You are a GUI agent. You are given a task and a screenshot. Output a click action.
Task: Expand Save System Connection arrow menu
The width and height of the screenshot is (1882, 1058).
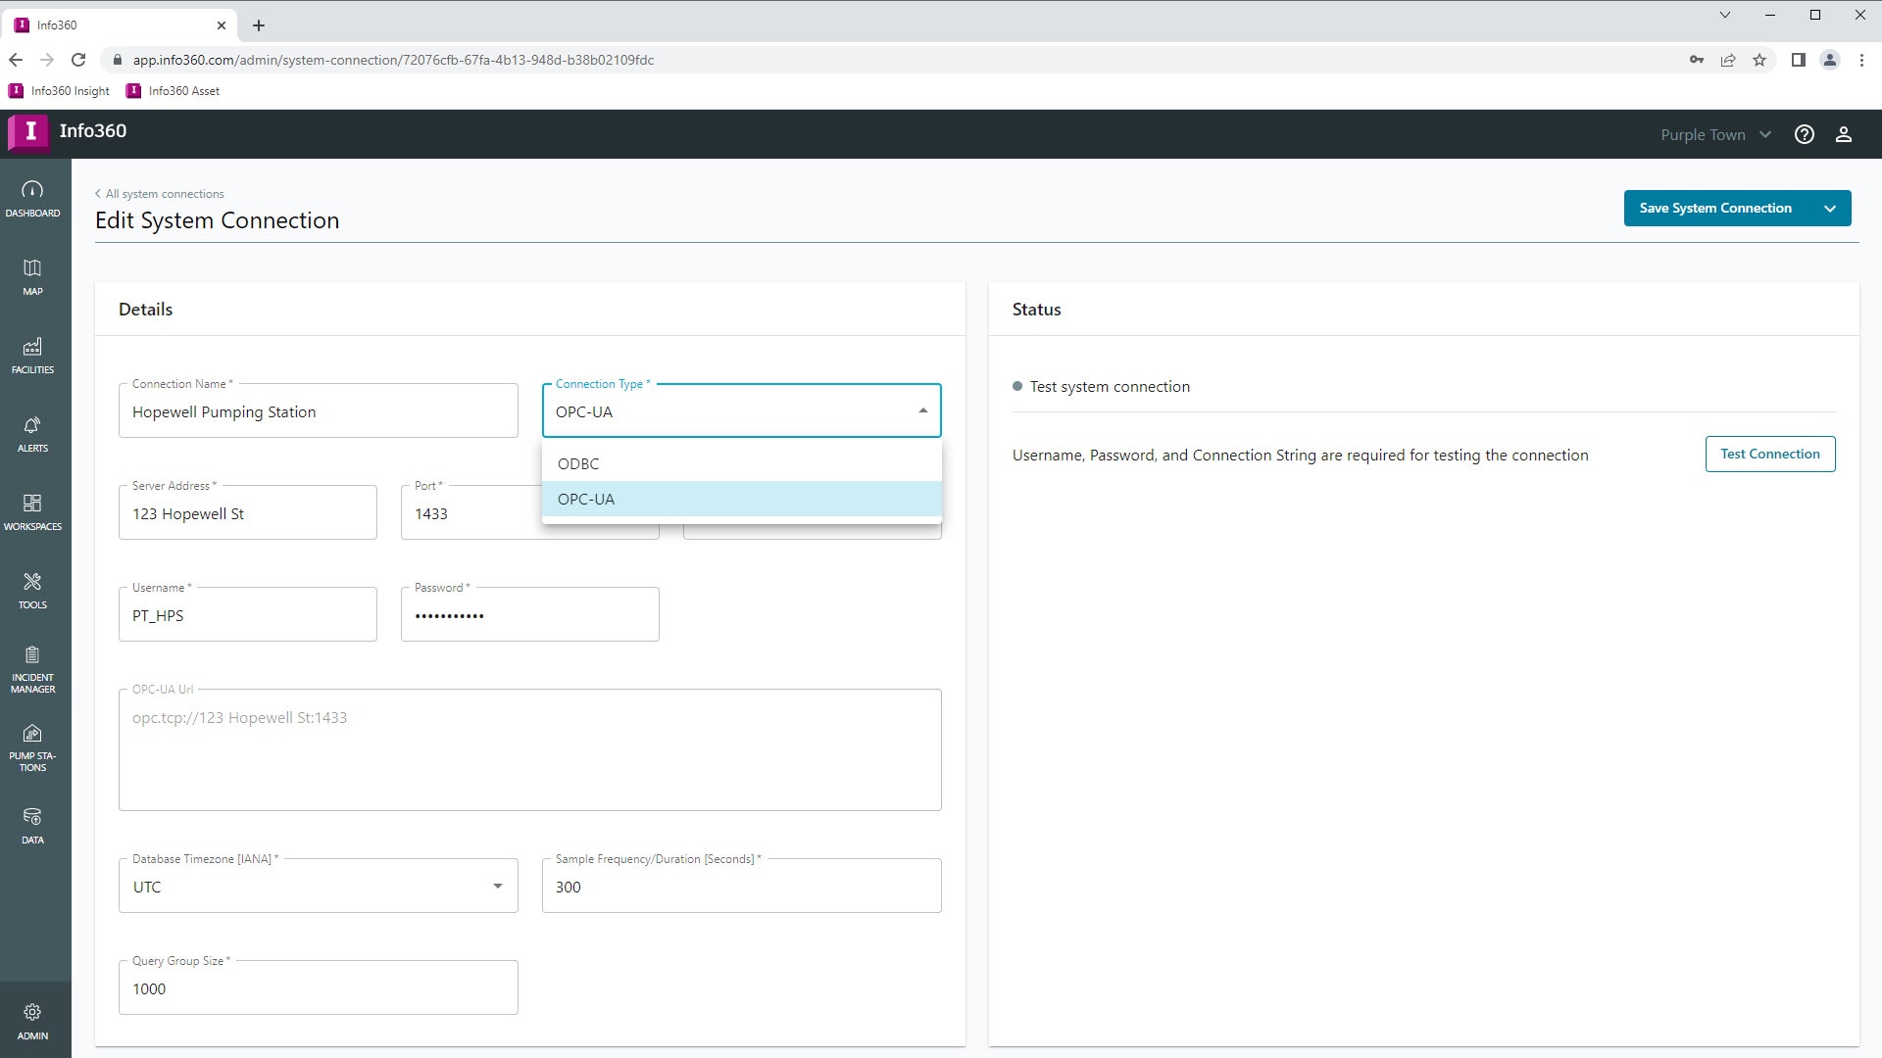pos(1829,208)
